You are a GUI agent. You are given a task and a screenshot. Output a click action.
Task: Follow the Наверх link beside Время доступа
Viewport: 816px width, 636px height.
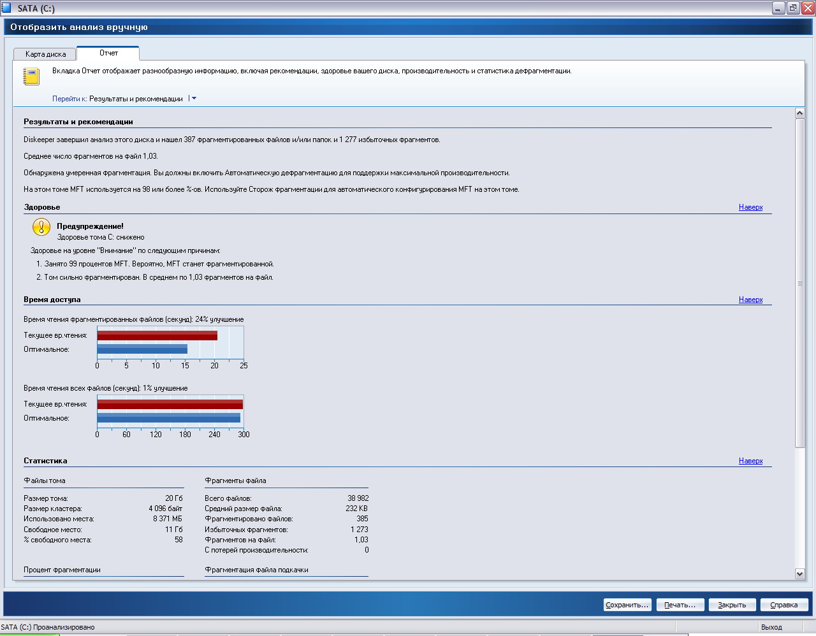point(750,300)
